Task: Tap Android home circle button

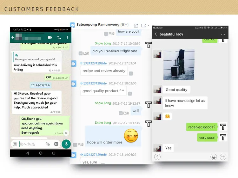Action: (x=41, y=153)
